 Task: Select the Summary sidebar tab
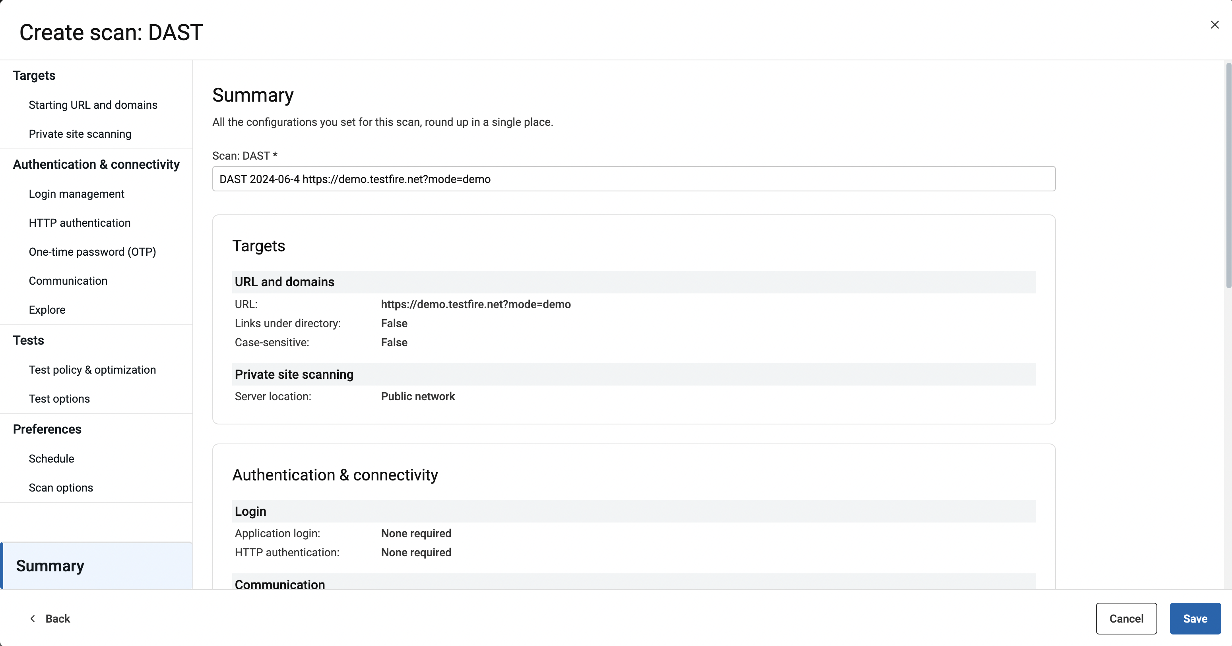click(x=97, y=566)
